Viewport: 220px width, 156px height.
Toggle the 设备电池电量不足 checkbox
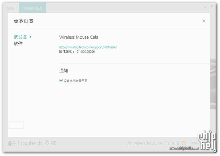pos(61,80)
